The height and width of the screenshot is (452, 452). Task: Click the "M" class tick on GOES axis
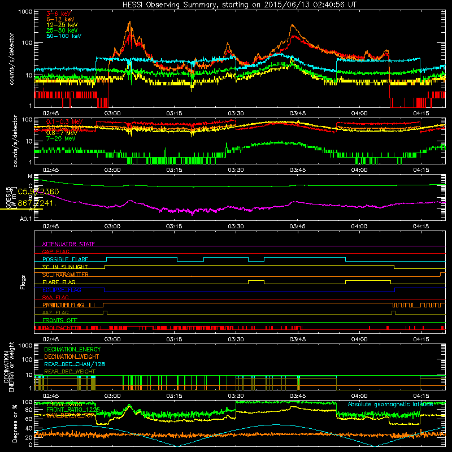30,176
